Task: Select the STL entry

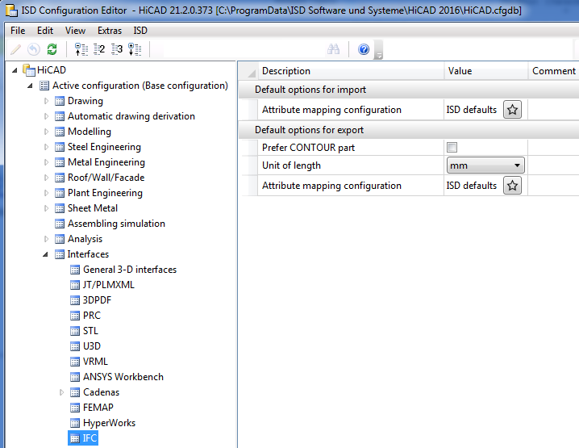Action: click(x=90, y=331)
